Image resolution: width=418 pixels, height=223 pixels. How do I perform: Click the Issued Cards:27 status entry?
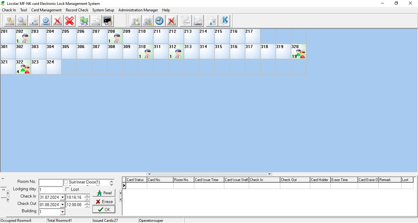(x=115, y=220)
